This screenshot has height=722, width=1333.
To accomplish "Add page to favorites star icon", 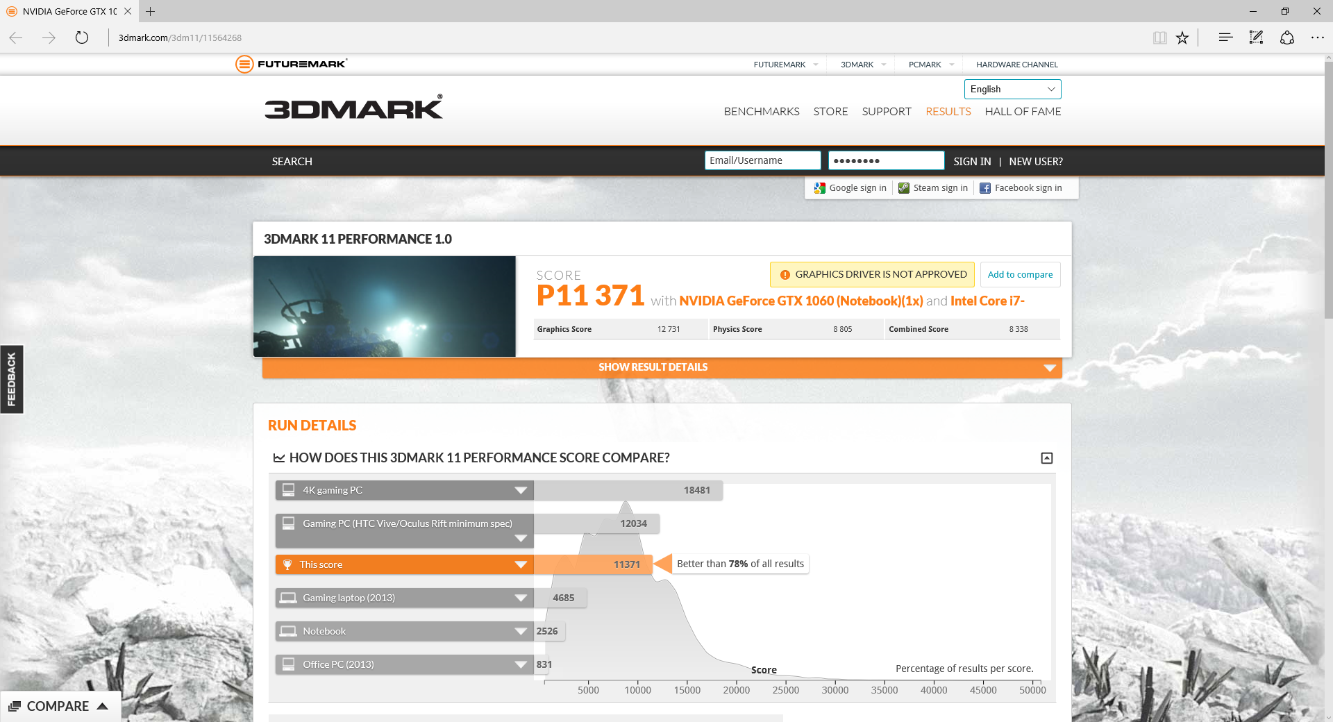I will click(1182, 37).
